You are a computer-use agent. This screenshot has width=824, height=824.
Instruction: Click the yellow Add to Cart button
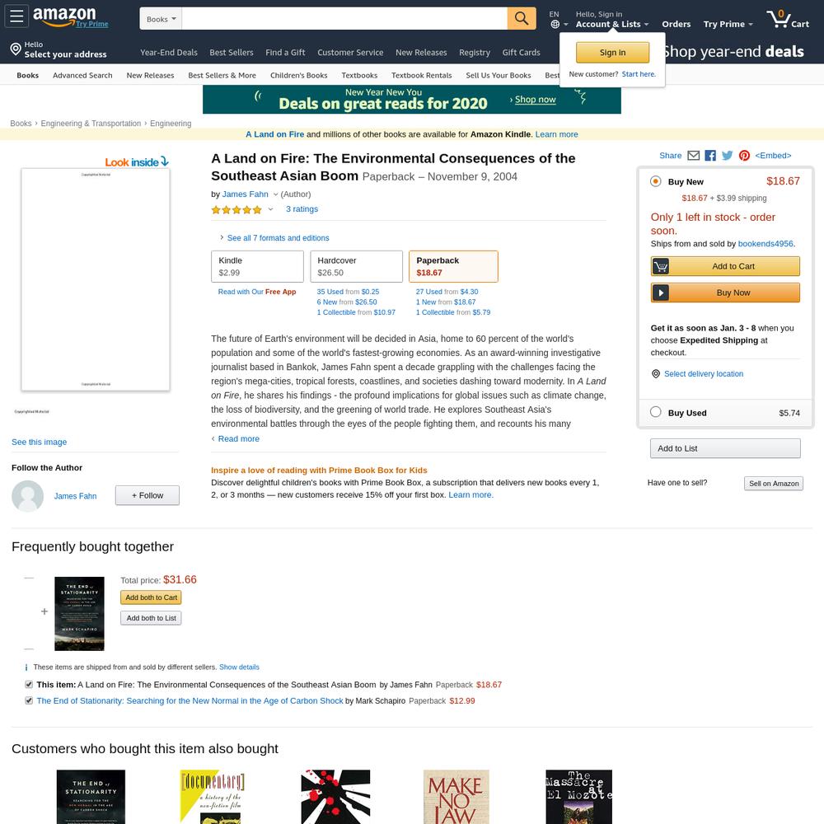725,266
